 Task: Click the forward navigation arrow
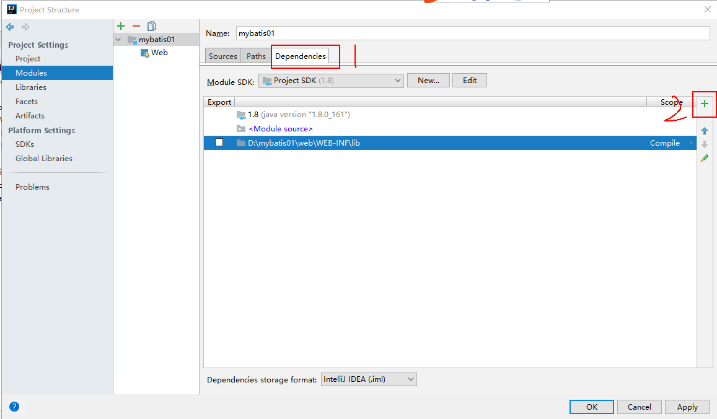[25, 27]
